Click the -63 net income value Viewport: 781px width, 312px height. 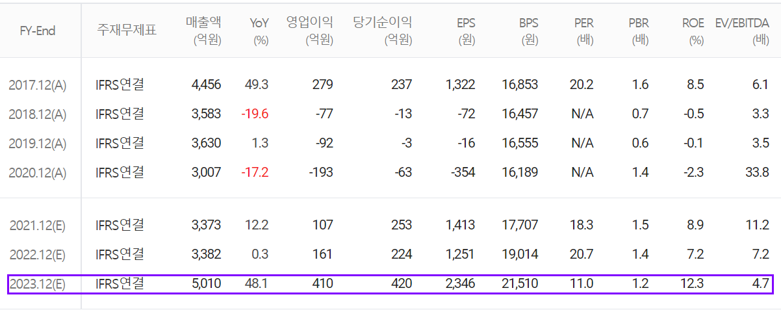pos(403,172)
